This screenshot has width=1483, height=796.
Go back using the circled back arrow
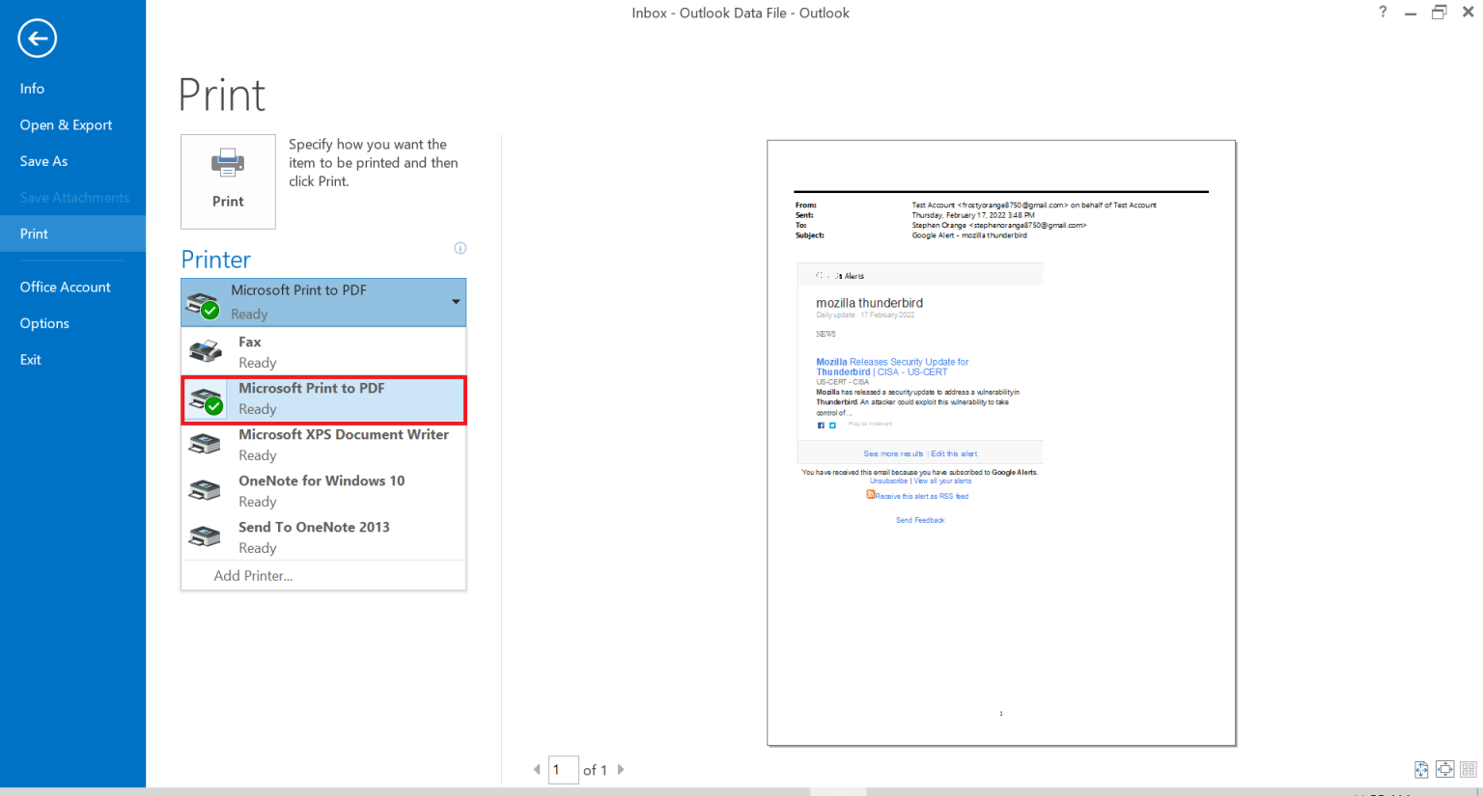37,39
